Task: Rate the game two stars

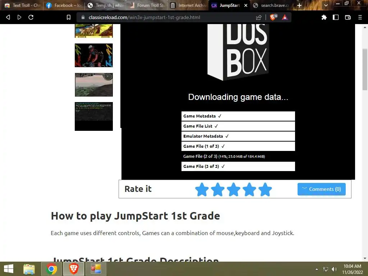Action: [x=217, y=189]
